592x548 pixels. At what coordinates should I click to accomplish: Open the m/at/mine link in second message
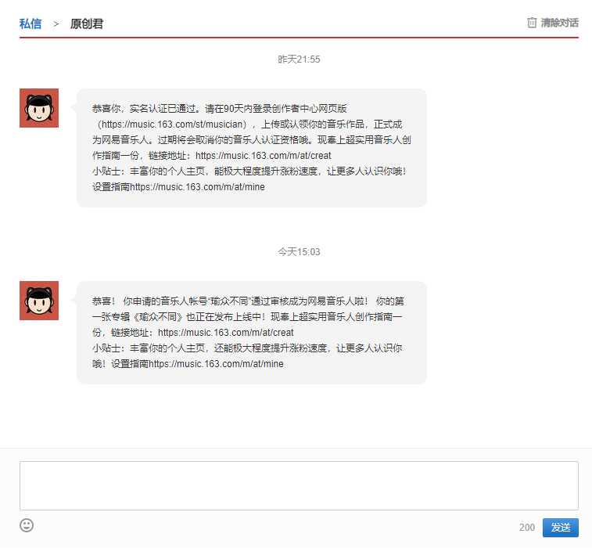click(216, 364)
